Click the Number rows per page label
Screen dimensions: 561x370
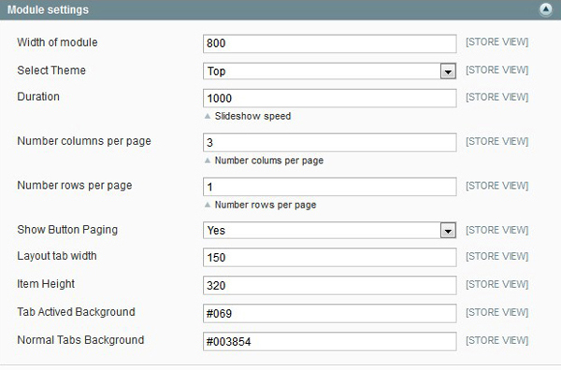[75, 186]
